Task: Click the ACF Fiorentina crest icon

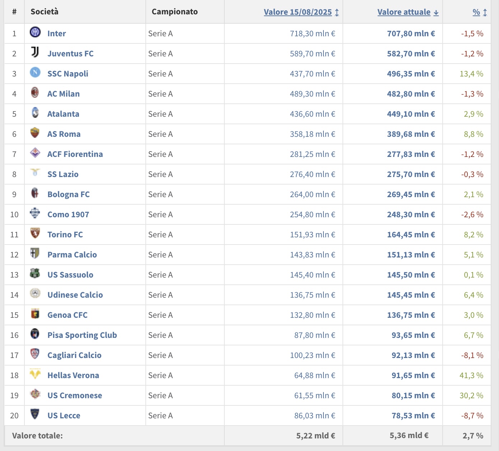Action: [35, 153]
